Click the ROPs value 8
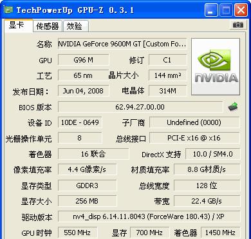This screenshot has height=239, width=251. click(x=80, y=138)
